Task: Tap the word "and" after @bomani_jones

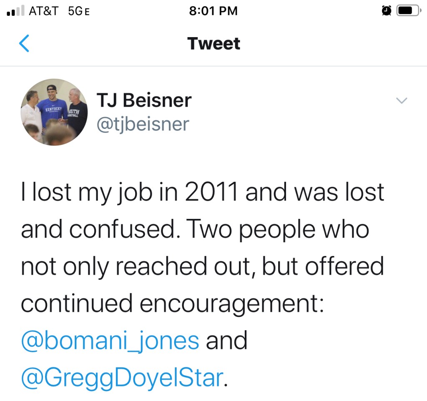Action: click(x=227, y=340)
